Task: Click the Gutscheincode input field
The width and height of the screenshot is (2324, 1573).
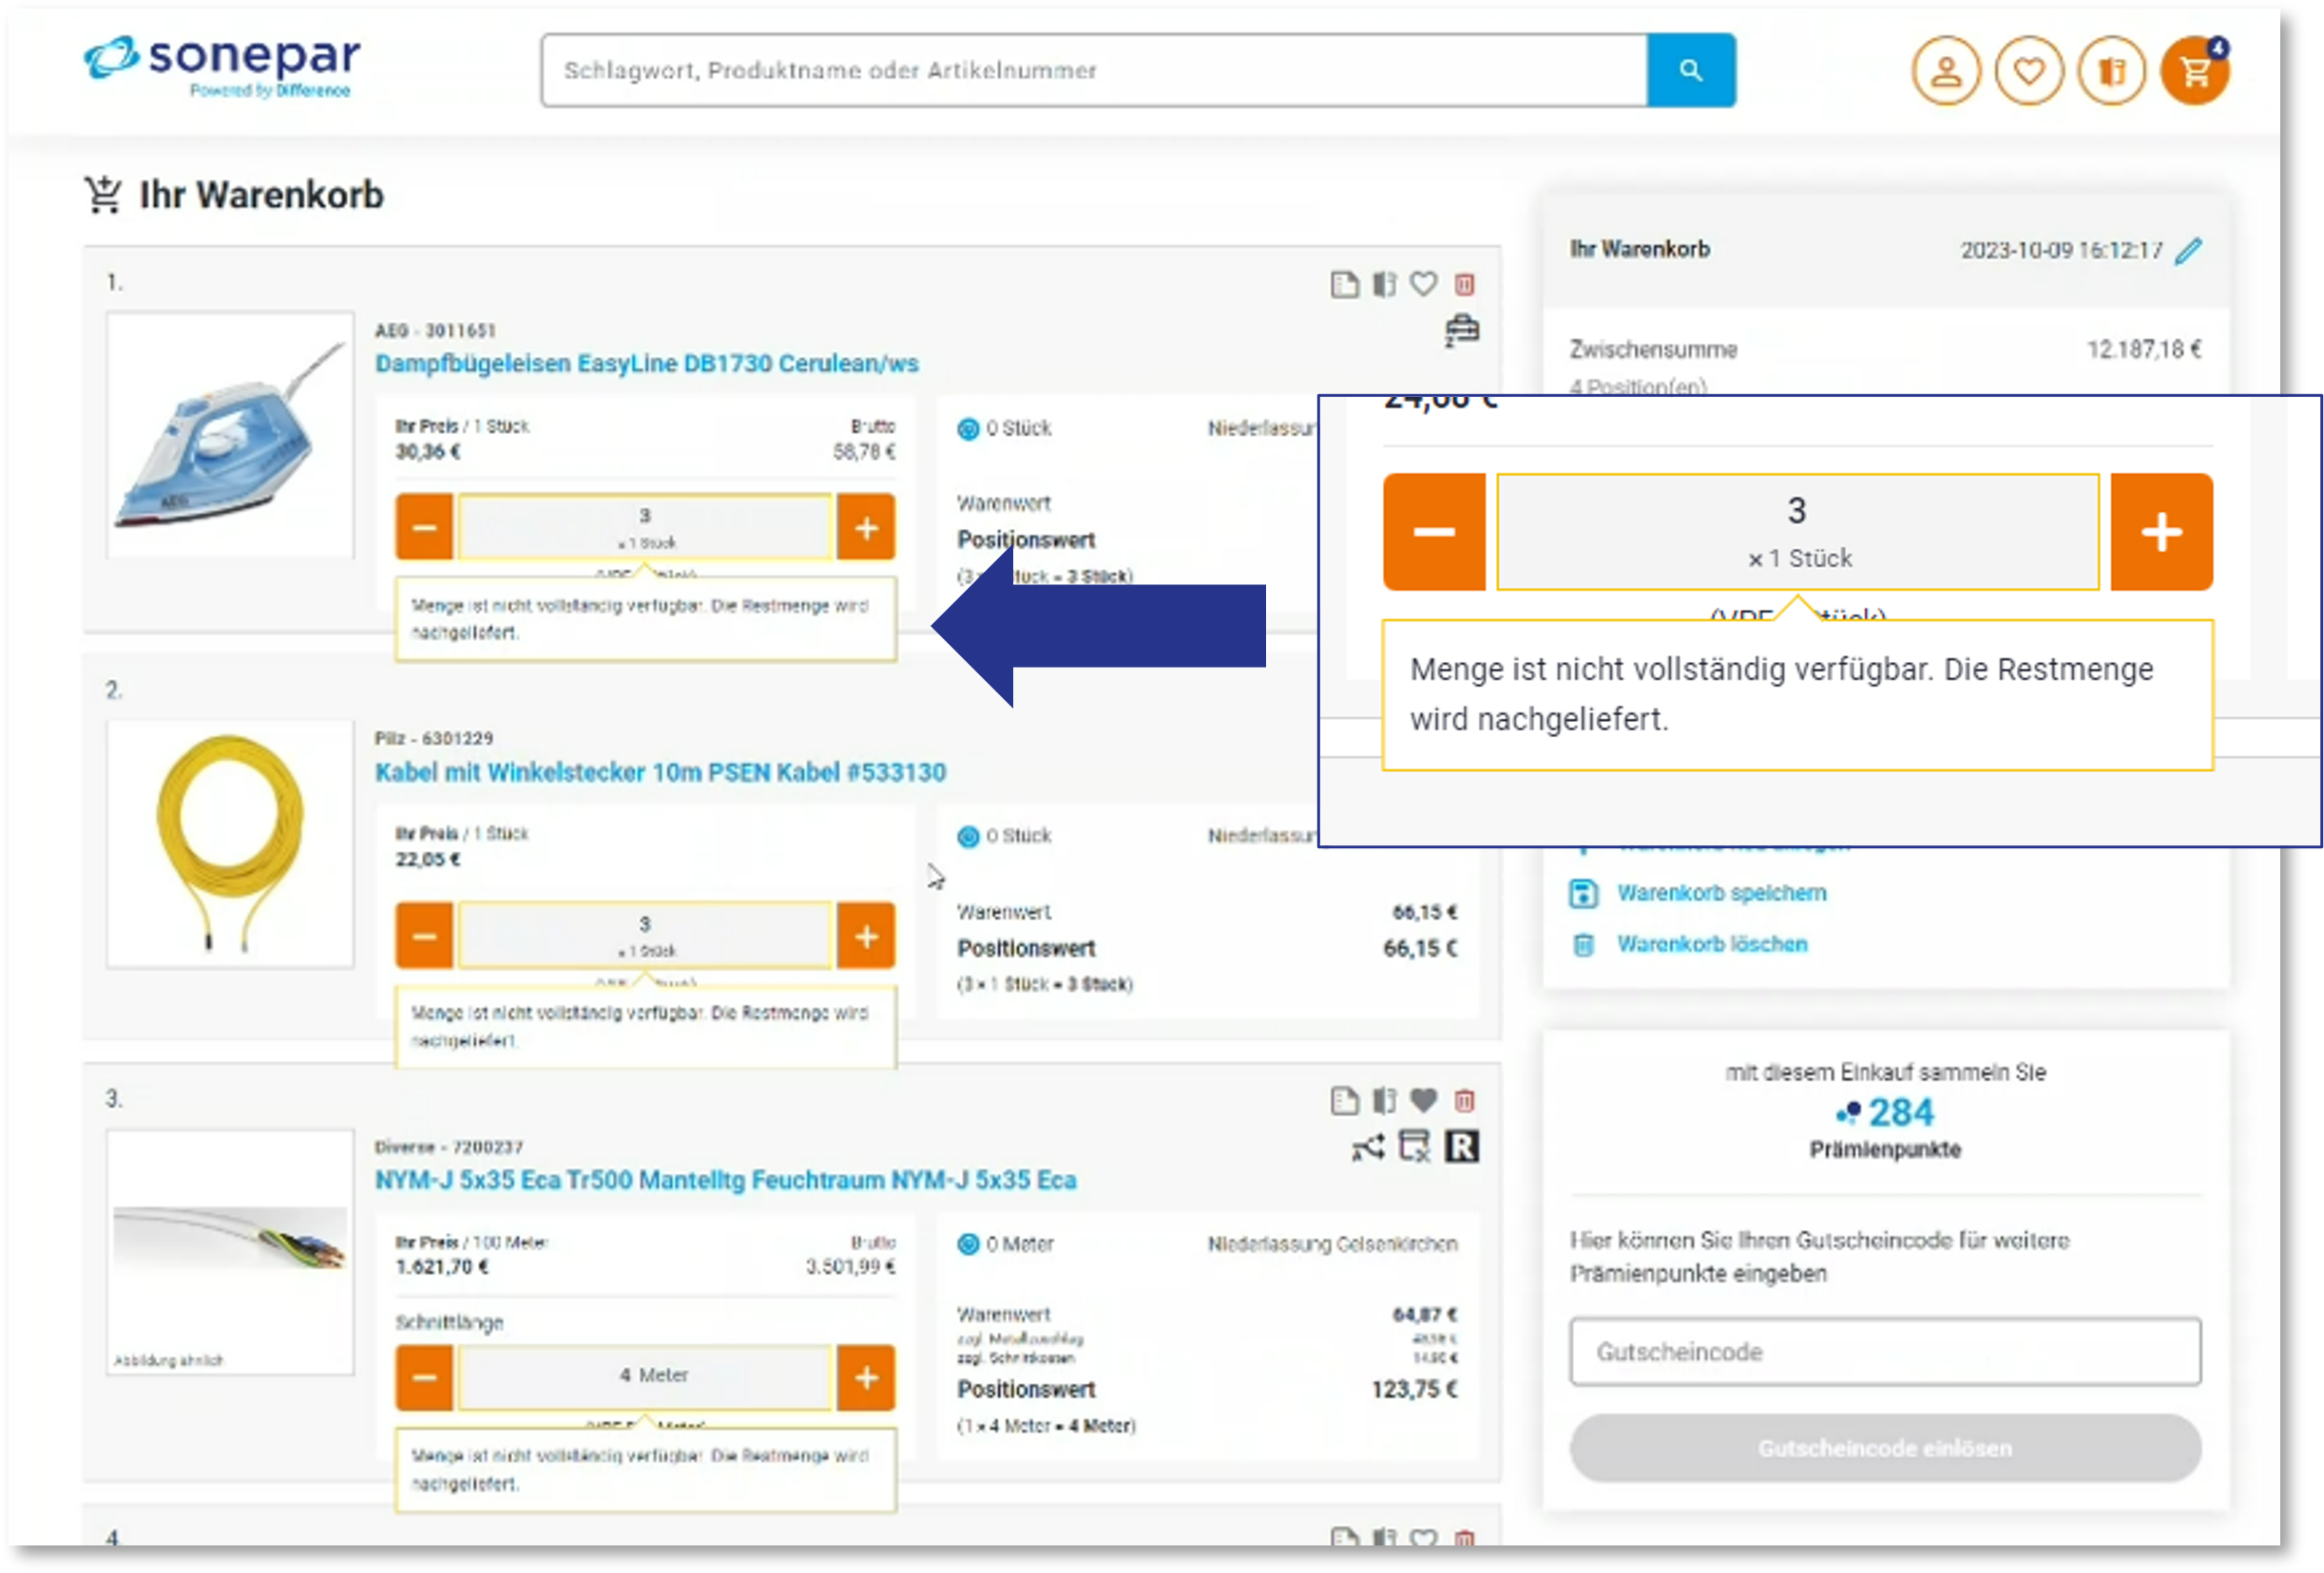Action: pos(1885,1354)
